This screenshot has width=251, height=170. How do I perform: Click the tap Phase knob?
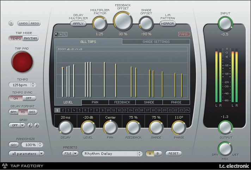click(179, 127)
